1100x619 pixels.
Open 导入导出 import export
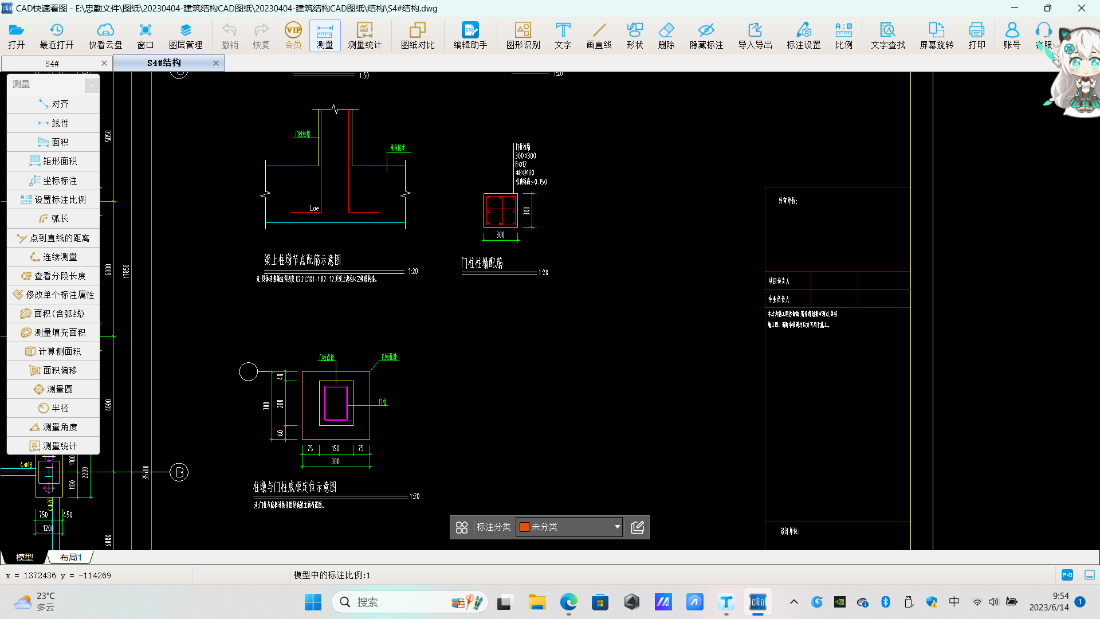coord(755,36)
